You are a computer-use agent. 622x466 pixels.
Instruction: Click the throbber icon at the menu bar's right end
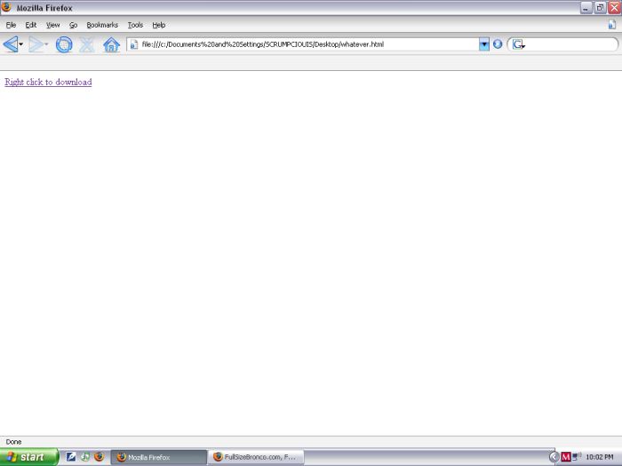[x=612, y=25]
